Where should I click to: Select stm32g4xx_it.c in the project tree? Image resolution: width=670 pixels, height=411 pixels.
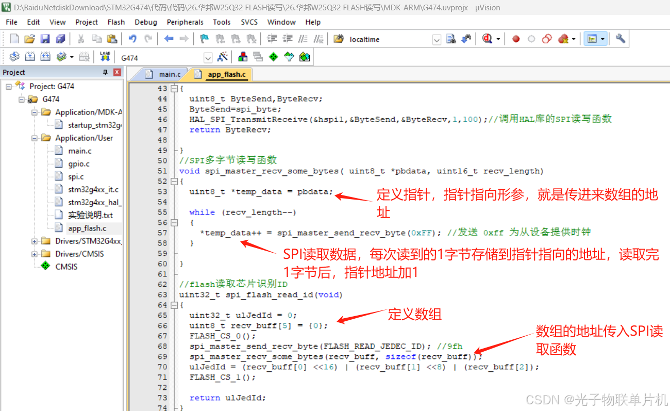[x=93, y=190]
